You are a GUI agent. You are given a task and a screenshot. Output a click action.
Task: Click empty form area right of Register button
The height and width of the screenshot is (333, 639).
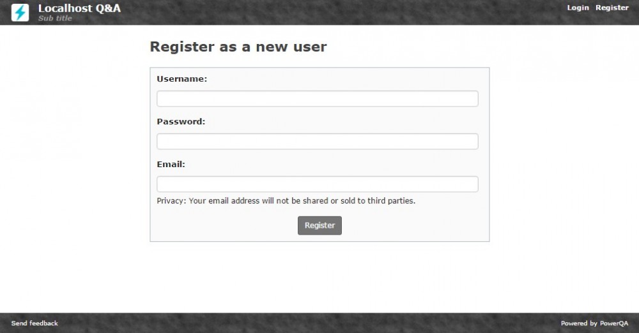tap(415, 226)
